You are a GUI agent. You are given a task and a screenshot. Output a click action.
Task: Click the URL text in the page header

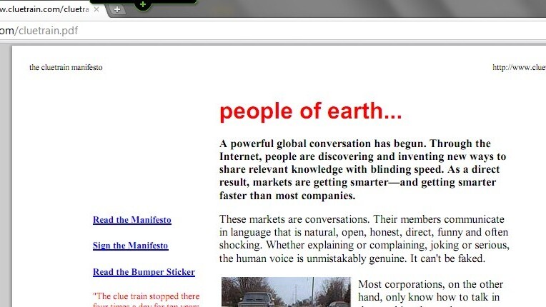pyautogui.click(x=518, y=68)
